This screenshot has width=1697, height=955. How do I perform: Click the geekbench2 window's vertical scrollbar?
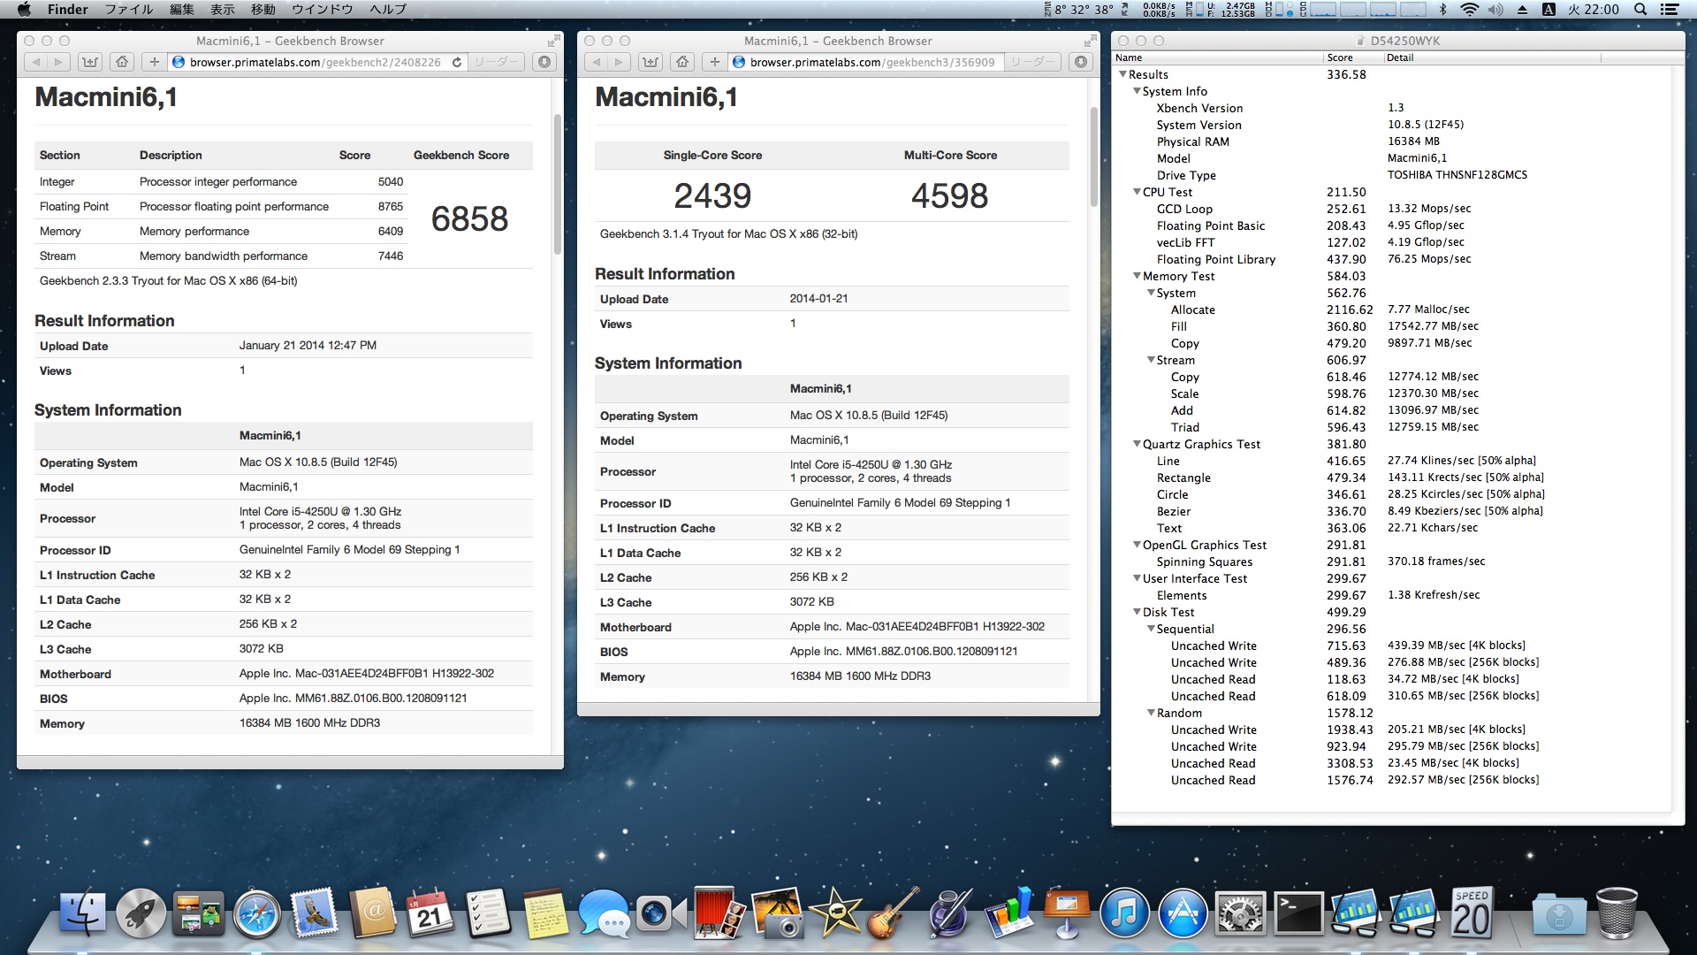pyautogui.click(x=558, y=184)
